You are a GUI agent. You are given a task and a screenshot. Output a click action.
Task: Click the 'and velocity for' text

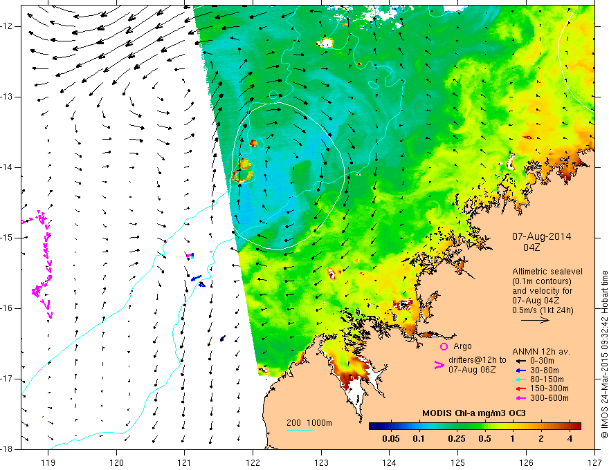[542, 291]
